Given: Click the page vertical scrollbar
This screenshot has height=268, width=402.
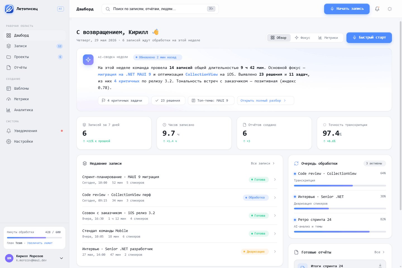Looking at the screenshot, I should click(401, 116).
